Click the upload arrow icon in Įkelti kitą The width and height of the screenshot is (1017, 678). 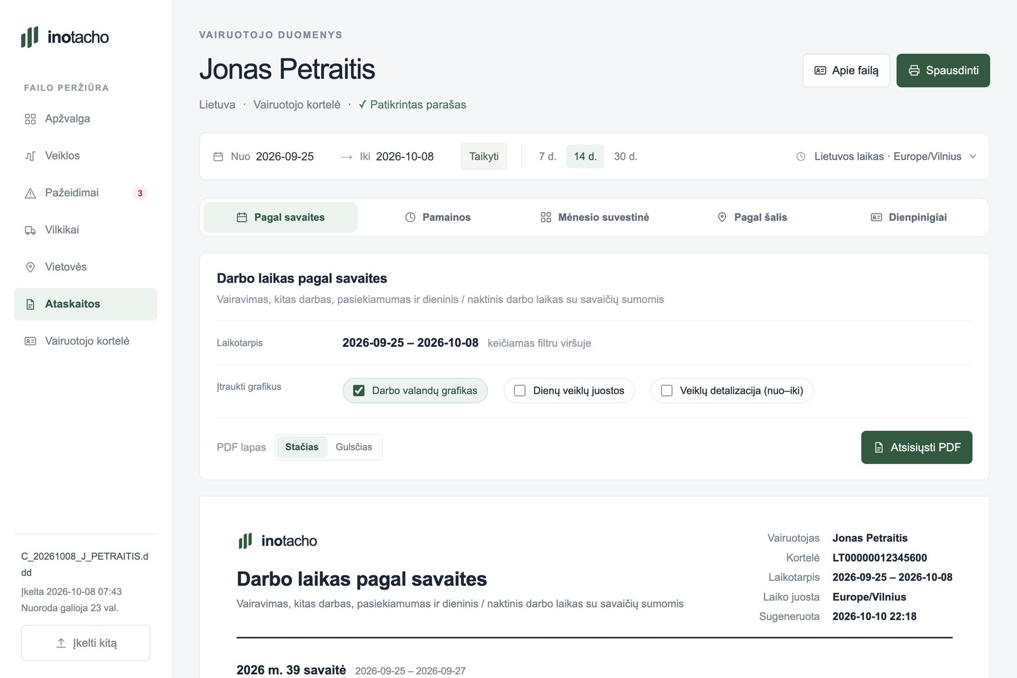tap(61, 643)
